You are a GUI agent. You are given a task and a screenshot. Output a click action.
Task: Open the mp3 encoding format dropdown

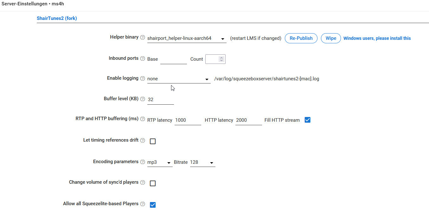(x=160, y=163)
